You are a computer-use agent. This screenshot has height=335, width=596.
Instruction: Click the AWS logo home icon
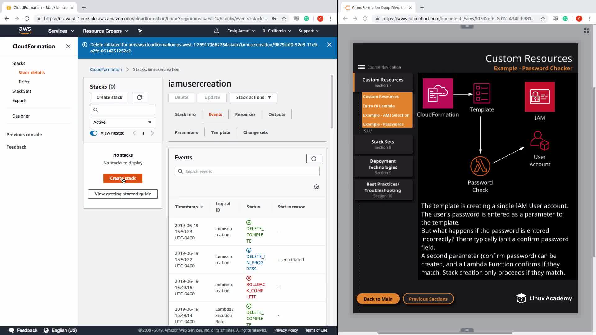point(25,30)
